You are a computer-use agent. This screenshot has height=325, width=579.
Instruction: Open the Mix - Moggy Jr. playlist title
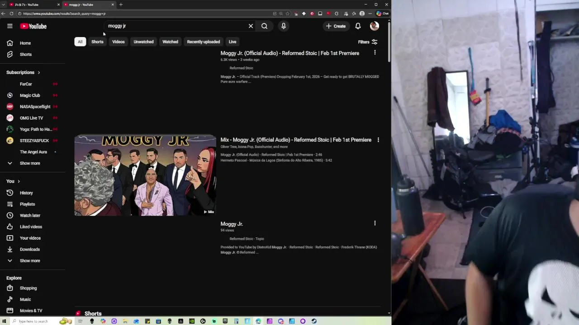[x=296, y=140]
